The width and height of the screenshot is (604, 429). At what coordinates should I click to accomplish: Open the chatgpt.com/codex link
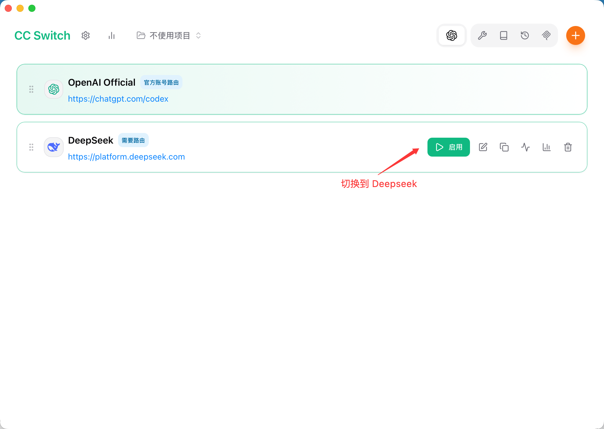click(x=118, y=99)
